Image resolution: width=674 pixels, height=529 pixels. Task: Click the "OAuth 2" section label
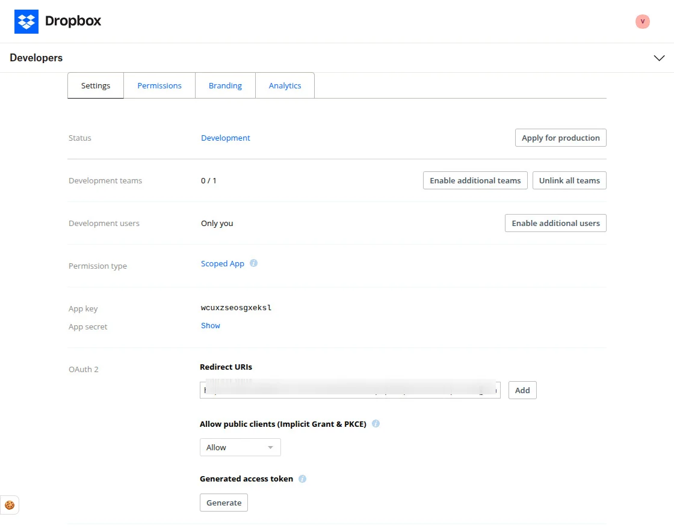(x=84, y=369)
